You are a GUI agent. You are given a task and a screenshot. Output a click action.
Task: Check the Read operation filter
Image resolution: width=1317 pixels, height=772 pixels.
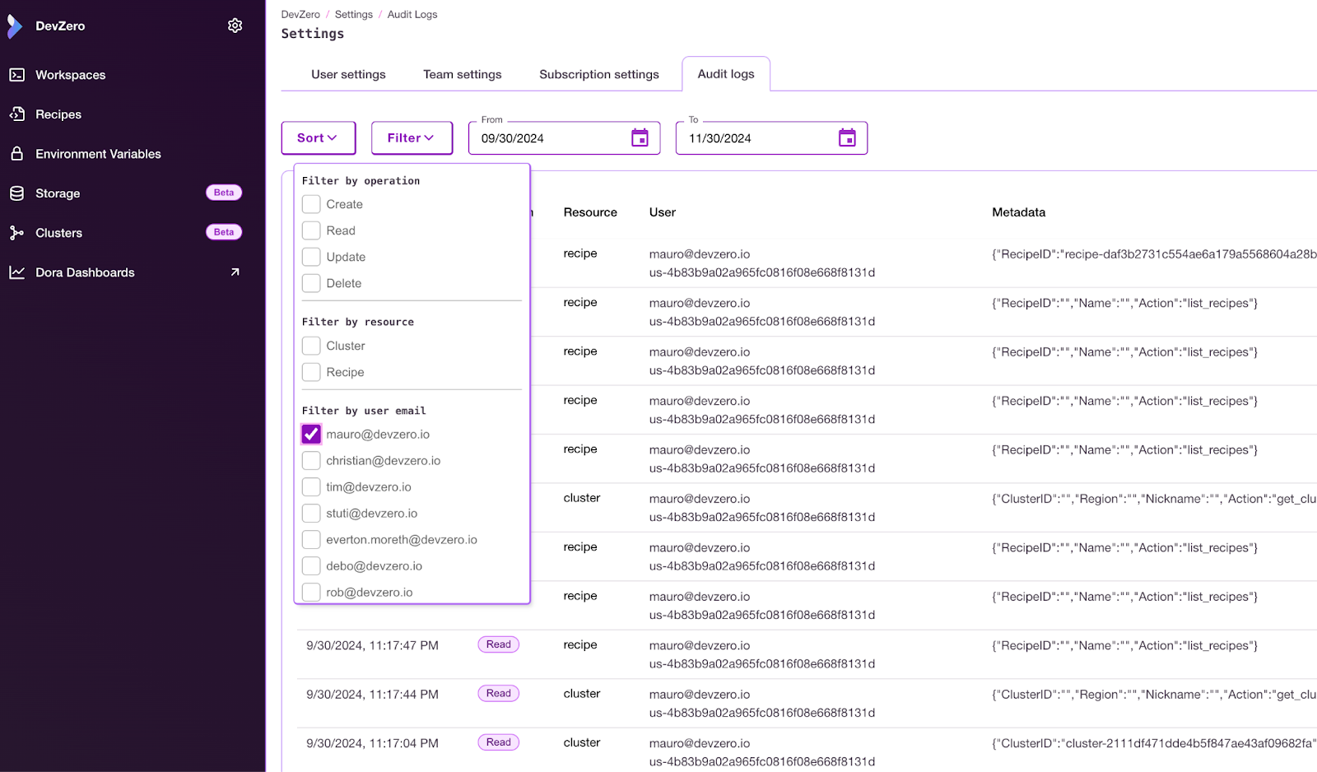click(x=311, y=230)
